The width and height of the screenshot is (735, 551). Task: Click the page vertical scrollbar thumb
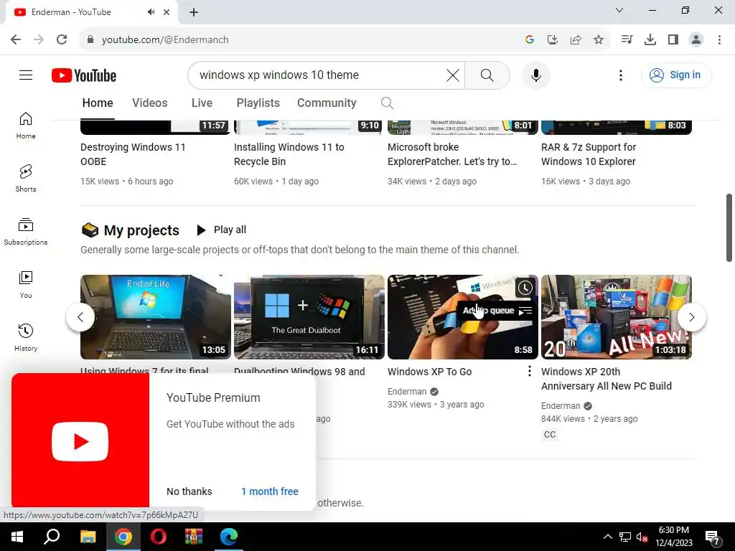pyautogui.click(x=729, y=227)
